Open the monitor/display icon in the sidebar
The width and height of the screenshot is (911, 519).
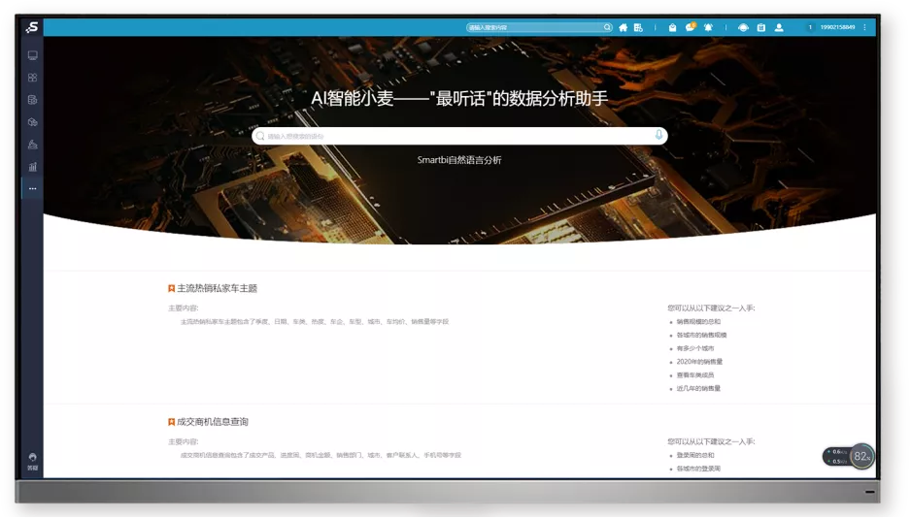pos(33,55)
